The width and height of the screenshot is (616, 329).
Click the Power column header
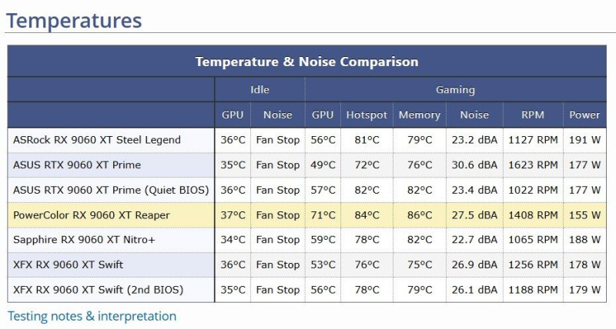[x=584, y=115]
